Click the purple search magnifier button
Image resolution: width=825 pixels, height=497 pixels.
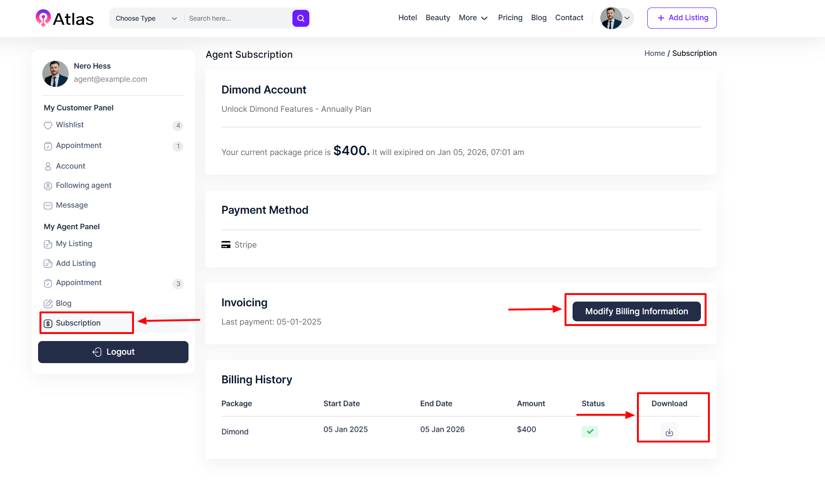pos(300,18)
